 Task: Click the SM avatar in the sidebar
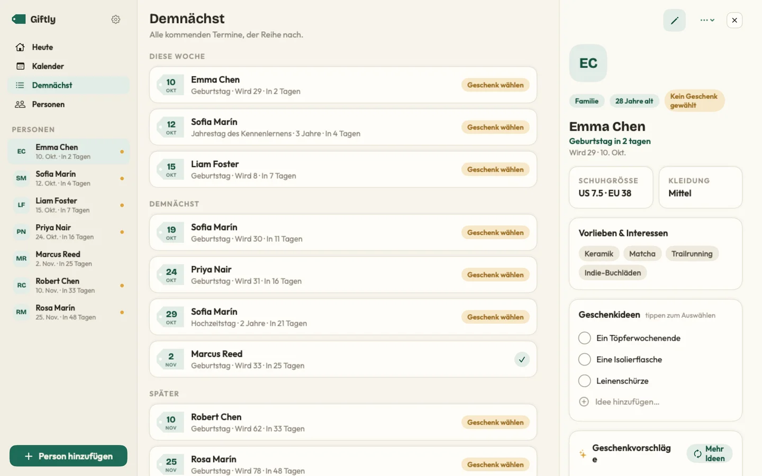pyautogui.click(x=21, y=178)
